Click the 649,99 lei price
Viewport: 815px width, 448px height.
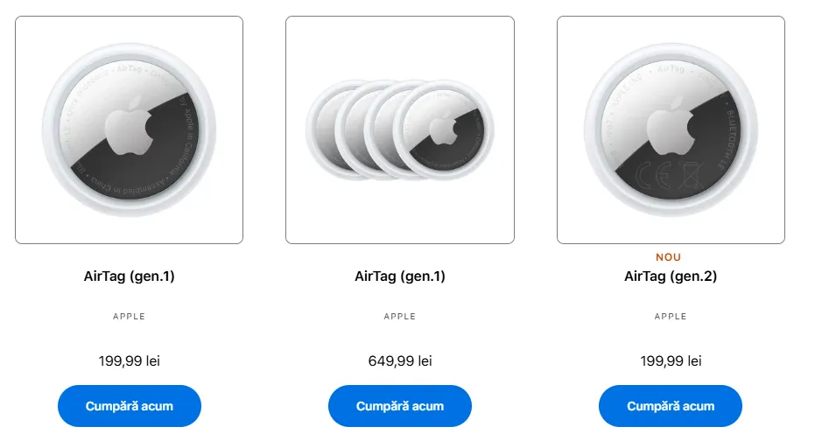pyautogui.click(x=400, y=360)
